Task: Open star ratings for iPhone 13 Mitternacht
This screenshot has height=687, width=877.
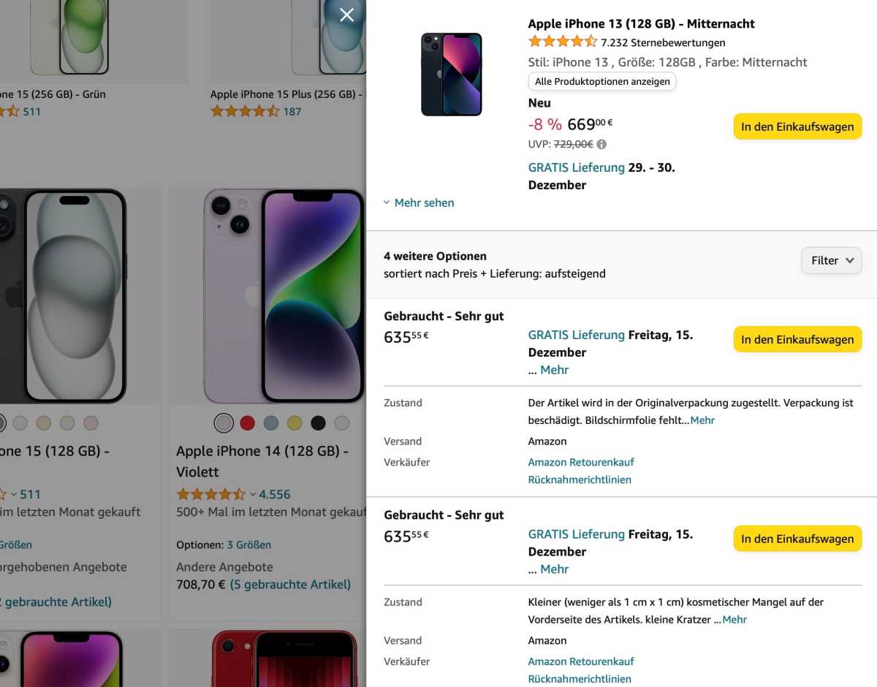Action: [x=562, y=42]
